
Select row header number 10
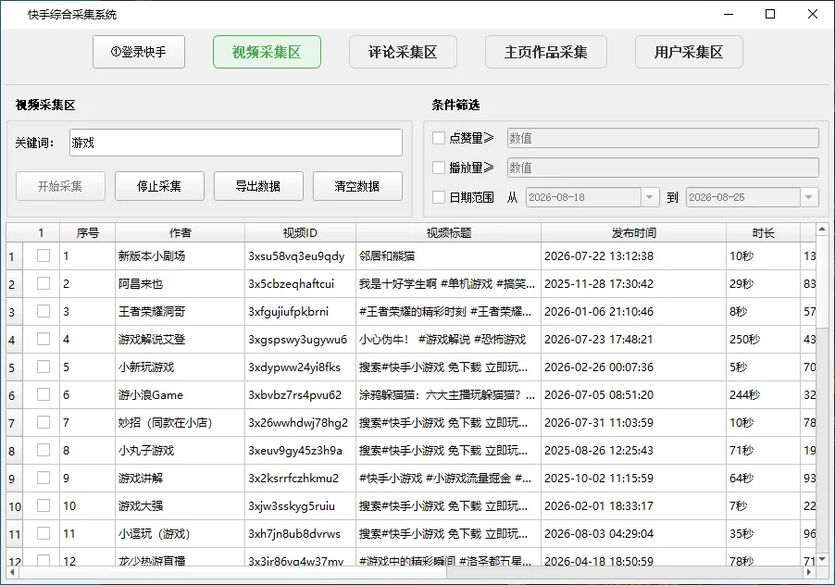click(x=15, y=505)
